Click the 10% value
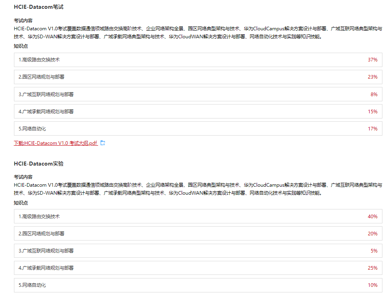392x296 pixels. pos(372,285)
